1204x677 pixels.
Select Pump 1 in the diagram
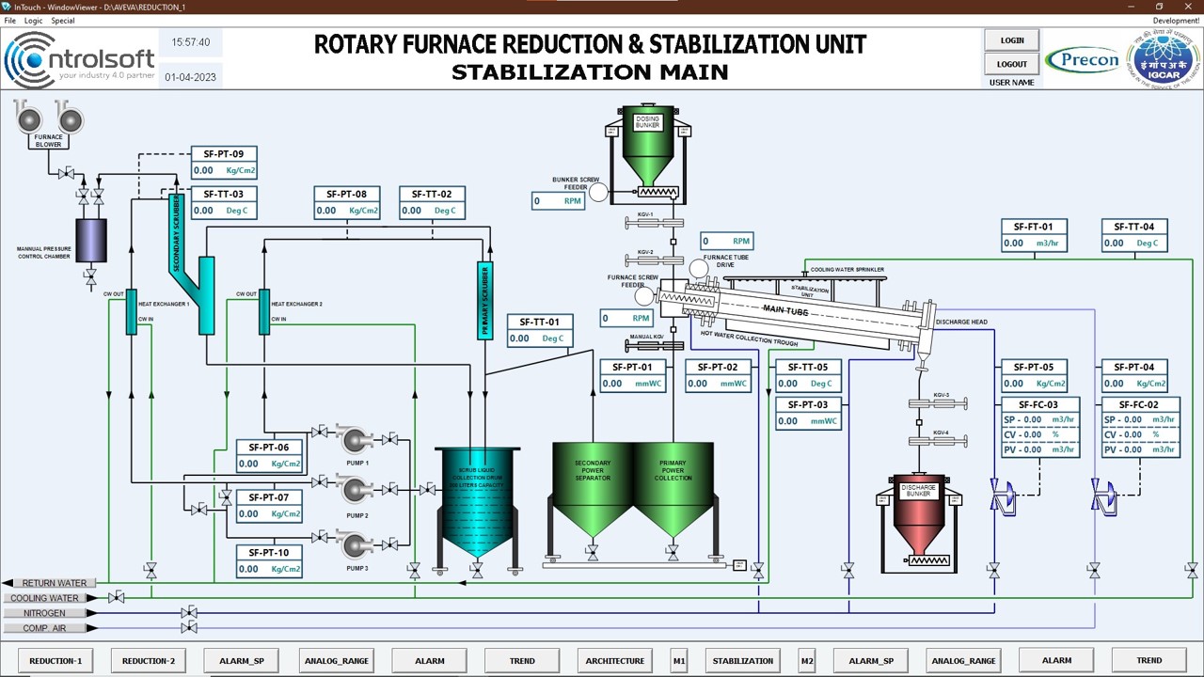[x=356, y=439]
